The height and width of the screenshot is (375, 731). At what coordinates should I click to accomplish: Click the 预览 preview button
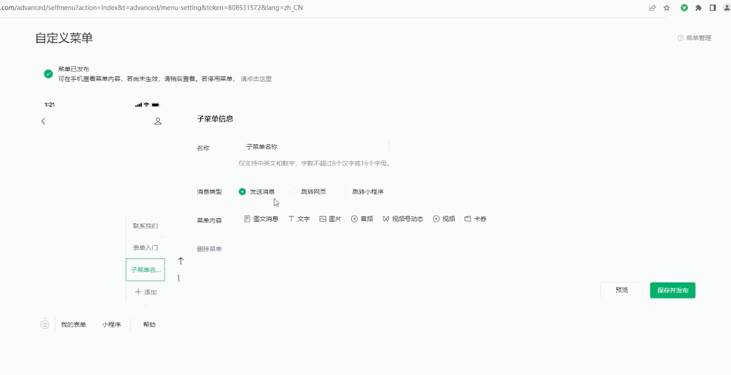coord(622,290)
